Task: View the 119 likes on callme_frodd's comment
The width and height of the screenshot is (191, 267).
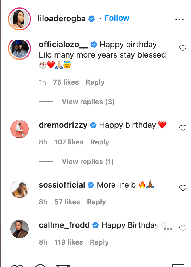Action: [x=68, y=242]
